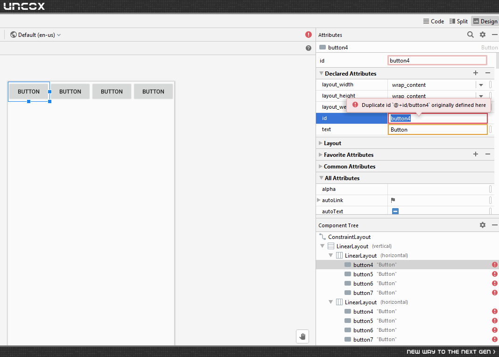499x357 pixels.
Task: Remove favorite attribute with minus icon
Action: pos(487,154)
